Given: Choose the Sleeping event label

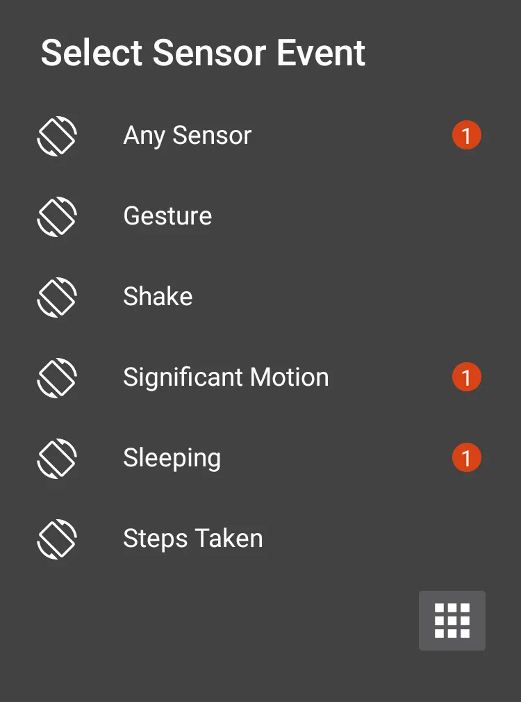Looking at the screenshot, I should tap(172, 458).
